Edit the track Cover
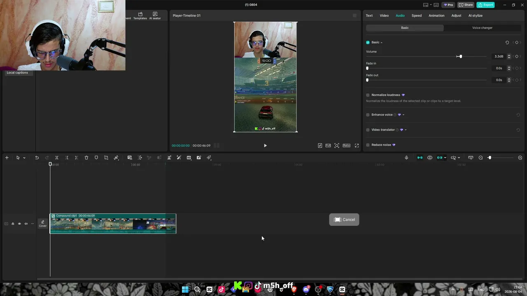This screenshot has height=296, width=527. point(43,224)
